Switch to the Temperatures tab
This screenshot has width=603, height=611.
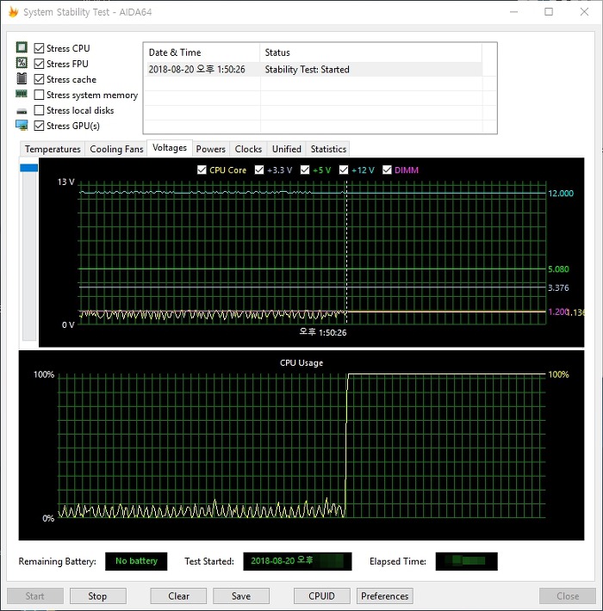tap(53, 149)
